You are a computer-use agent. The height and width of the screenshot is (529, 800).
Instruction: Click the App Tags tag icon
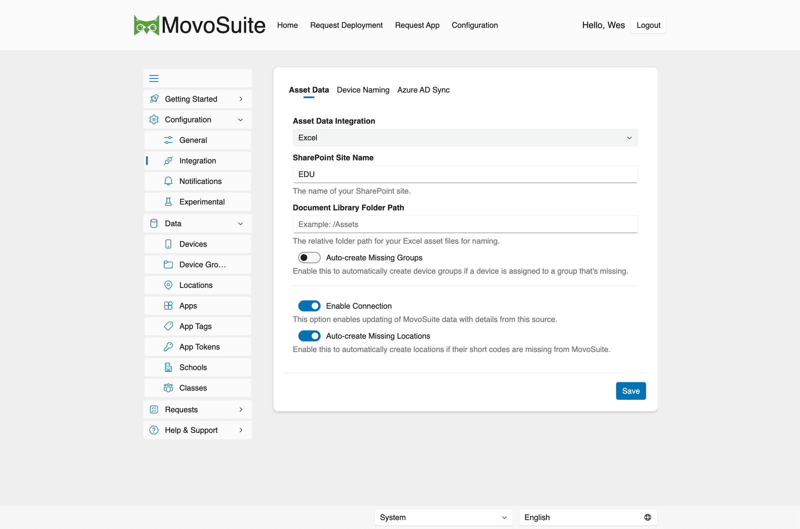coord(168,326)
